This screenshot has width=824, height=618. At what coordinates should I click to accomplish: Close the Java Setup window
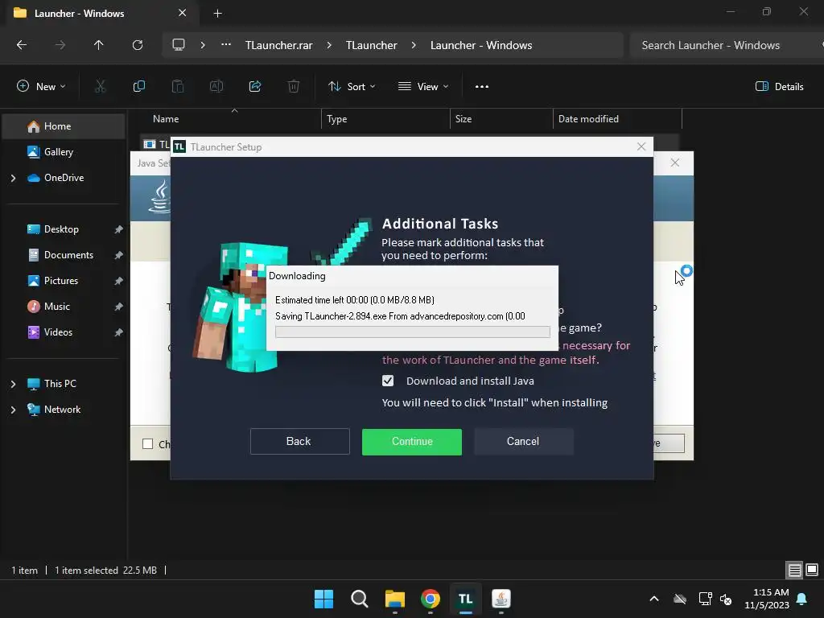[x=675, y=163]
